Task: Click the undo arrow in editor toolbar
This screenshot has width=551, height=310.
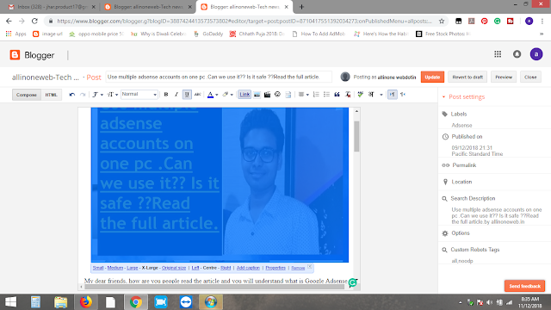Action: coord(72,95)
